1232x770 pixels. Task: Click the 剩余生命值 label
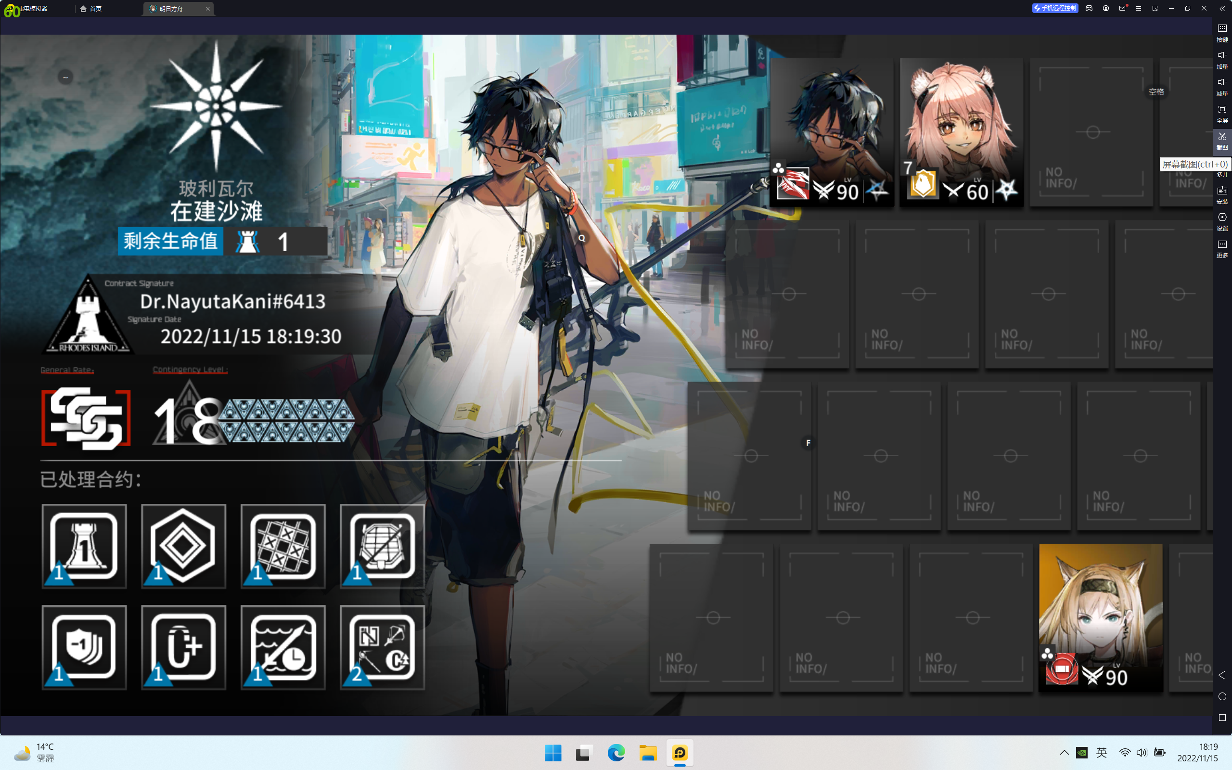170,241
